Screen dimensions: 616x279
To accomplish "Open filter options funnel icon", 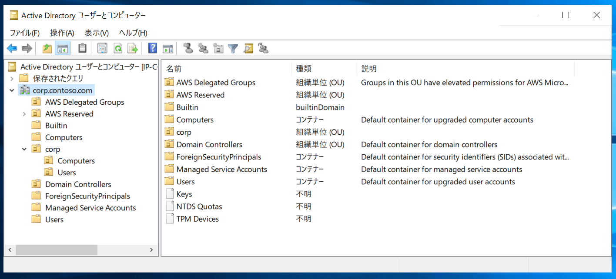I will point(233,48).
